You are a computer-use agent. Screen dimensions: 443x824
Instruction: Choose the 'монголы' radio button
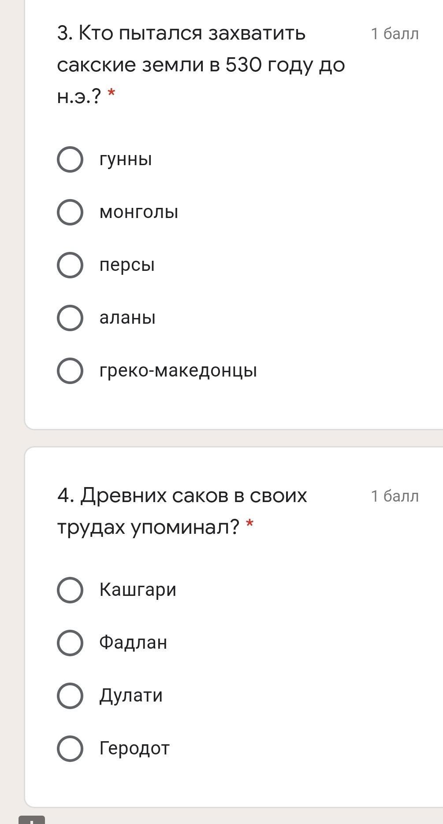pyautogui.click(x=70, y=212)
